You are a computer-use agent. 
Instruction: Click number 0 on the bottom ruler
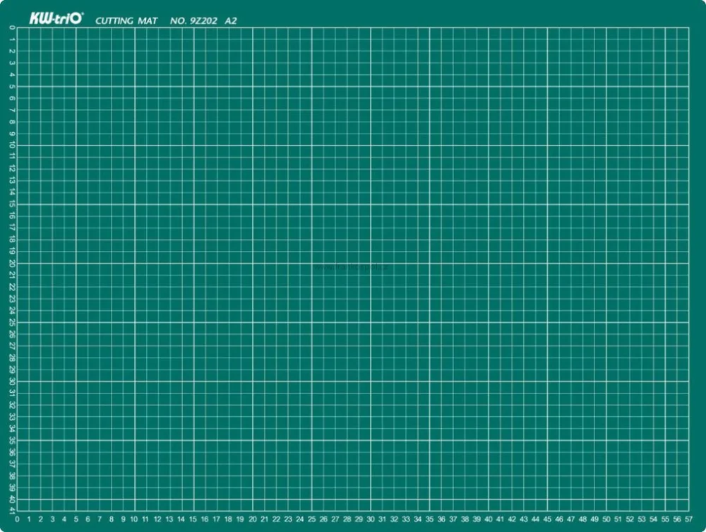click(x=17, y=519)
